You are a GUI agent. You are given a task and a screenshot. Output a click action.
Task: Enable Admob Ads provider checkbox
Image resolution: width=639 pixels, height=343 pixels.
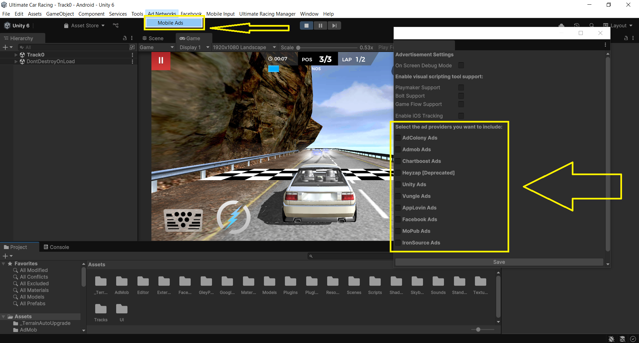pos(398,150)
